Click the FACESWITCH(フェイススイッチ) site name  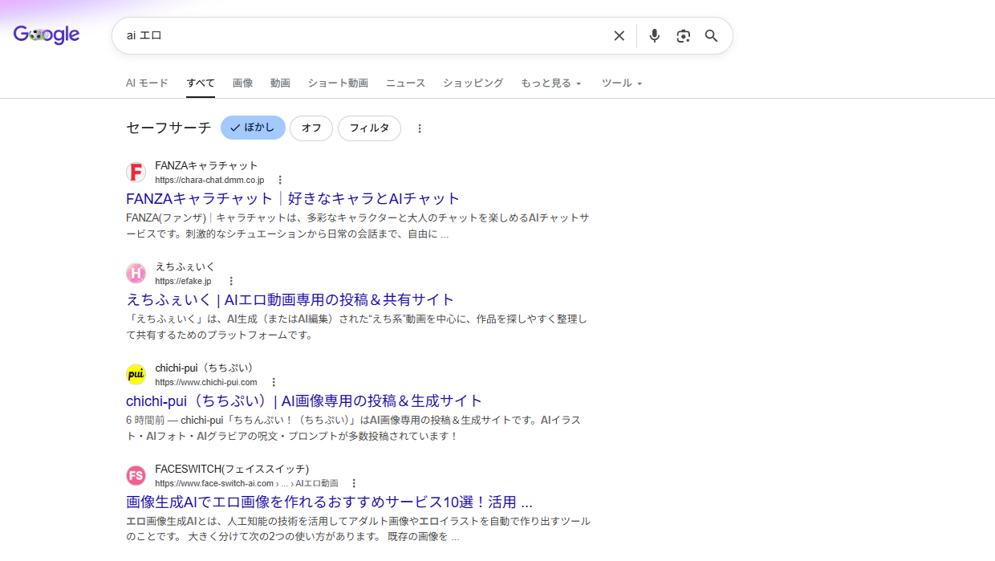[232, 470]
